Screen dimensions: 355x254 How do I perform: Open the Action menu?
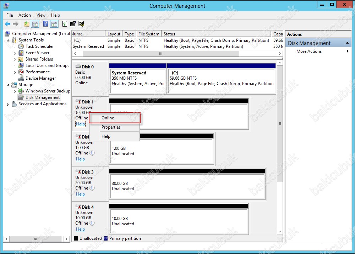(24, 15)
